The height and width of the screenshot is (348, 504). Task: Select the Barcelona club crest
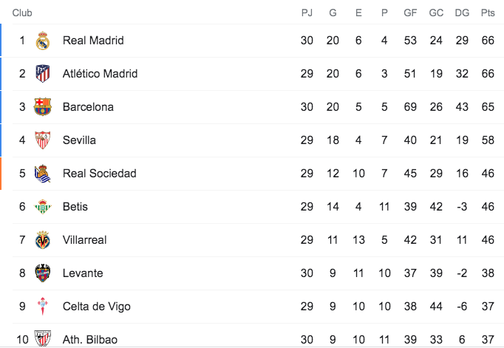tap(43, 107)
